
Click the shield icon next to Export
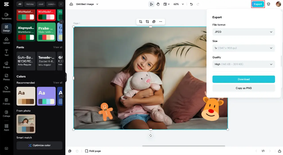pos(269,4)
